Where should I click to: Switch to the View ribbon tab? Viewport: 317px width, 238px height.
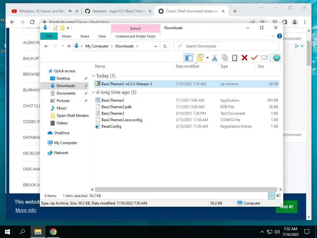102,36
